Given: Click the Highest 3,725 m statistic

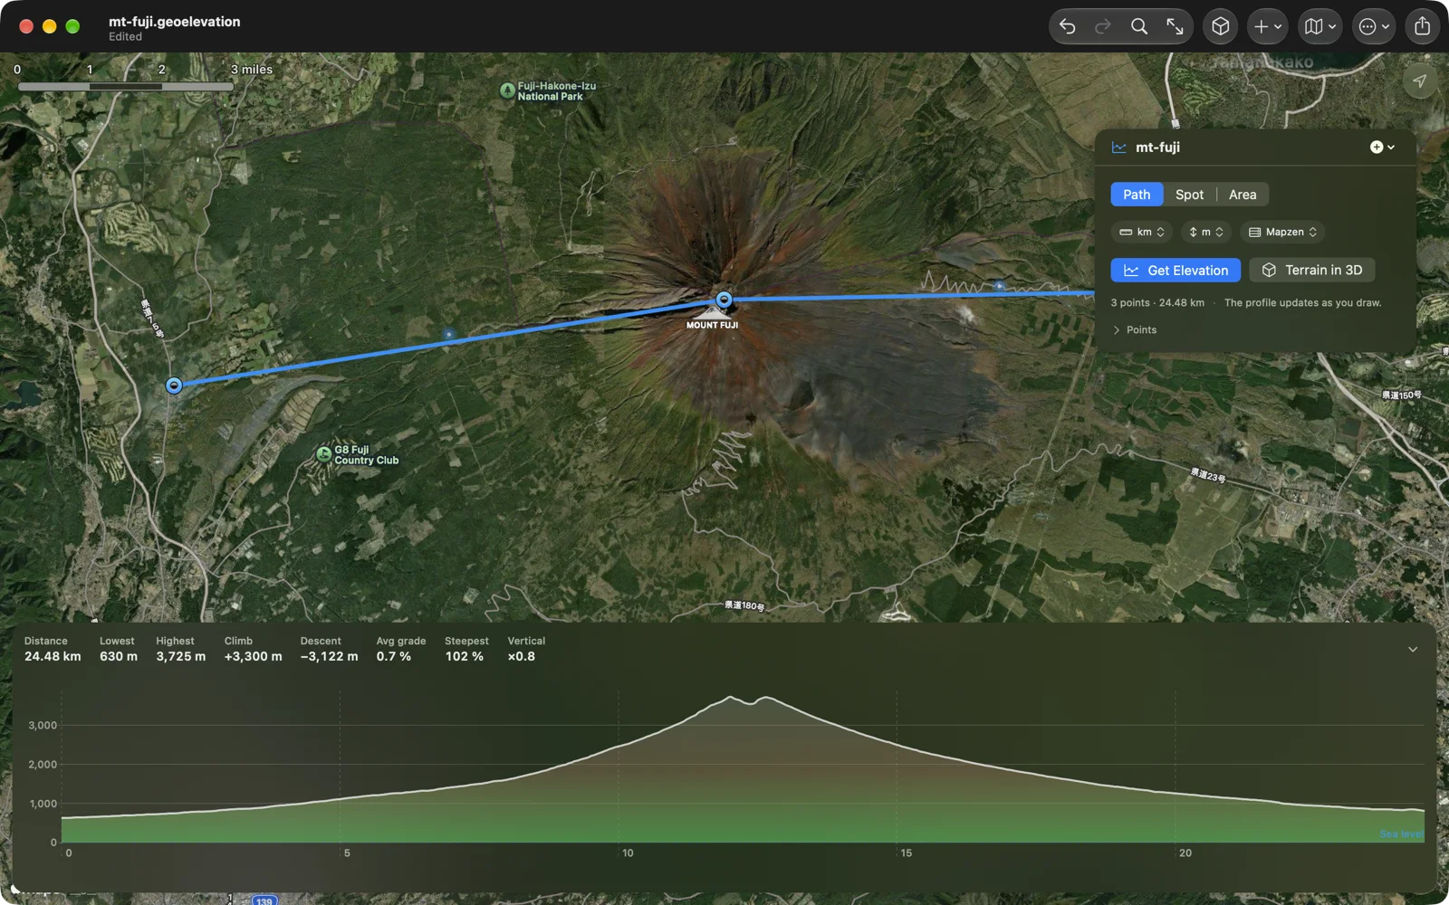Looking at the screenshot, I should pos(180,649).
